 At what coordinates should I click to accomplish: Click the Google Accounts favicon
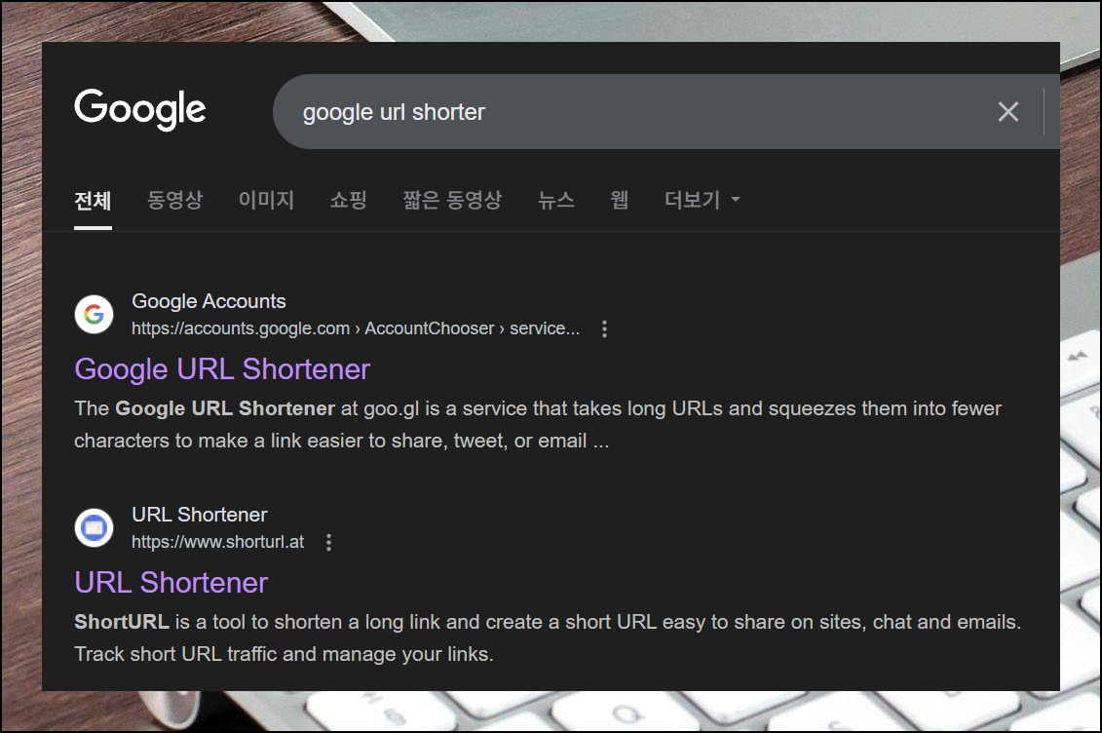click(95, 314)
